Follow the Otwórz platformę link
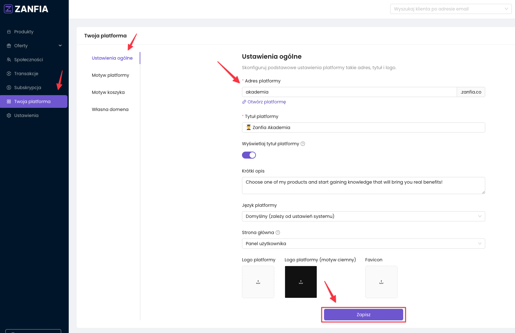The width and height of the screenshot is (515, 333). click(266, 102)
